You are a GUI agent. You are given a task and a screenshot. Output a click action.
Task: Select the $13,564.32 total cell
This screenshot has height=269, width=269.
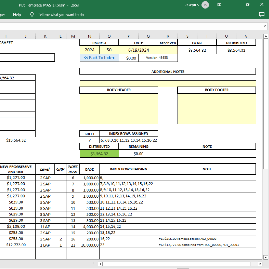(x=16, y=140)
